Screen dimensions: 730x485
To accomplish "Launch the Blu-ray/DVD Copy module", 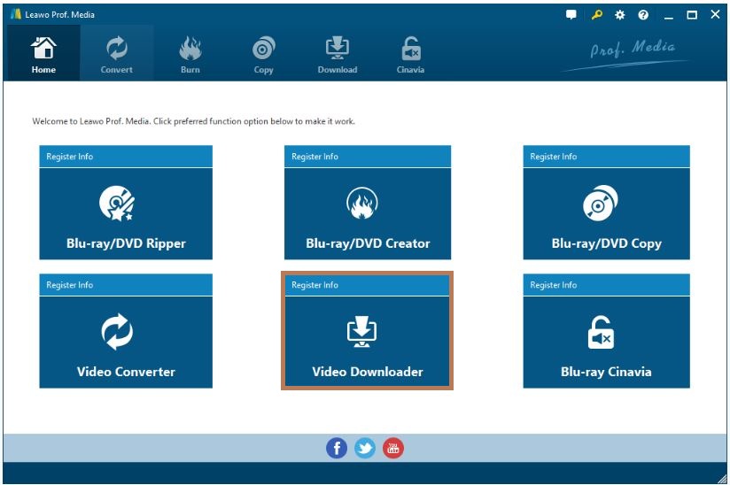I will tap(606, 213).
